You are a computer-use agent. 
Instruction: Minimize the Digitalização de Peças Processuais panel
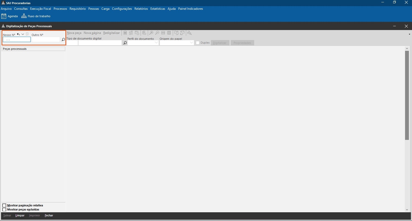[x=394, y=26]
